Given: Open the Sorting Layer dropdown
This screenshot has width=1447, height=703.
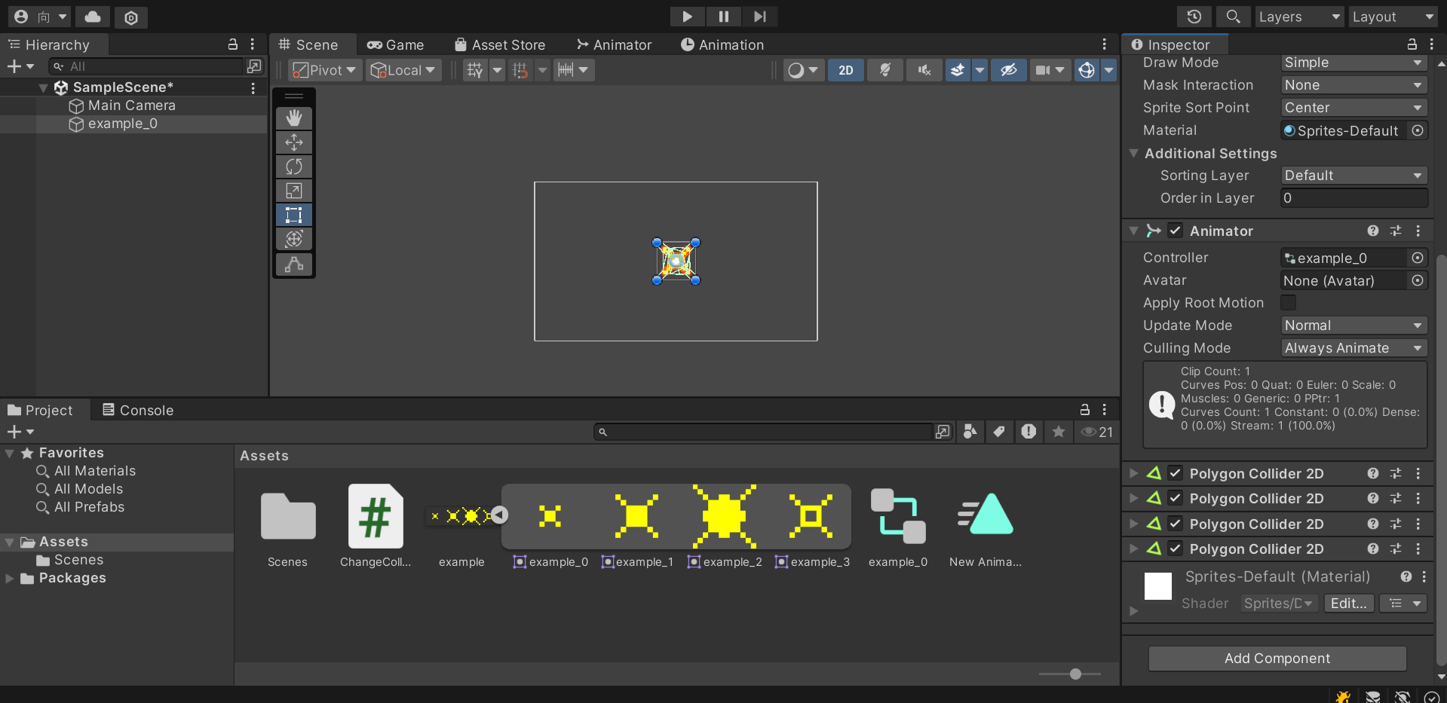Looking at the screenshot, I should [1354, 176].
